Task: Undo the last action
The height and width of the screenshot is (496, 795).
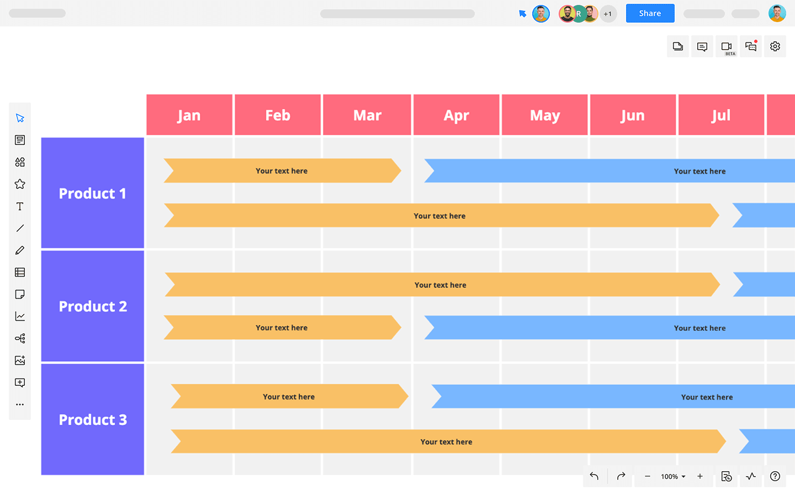Action: tap(594, 476)
